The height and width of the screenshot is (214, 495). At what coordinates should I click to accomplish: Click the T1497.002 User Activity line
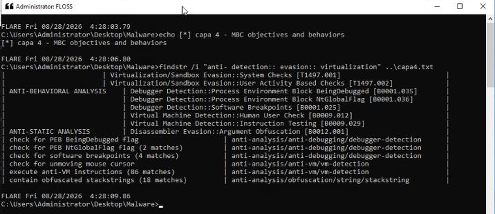(x=251, y=83)
